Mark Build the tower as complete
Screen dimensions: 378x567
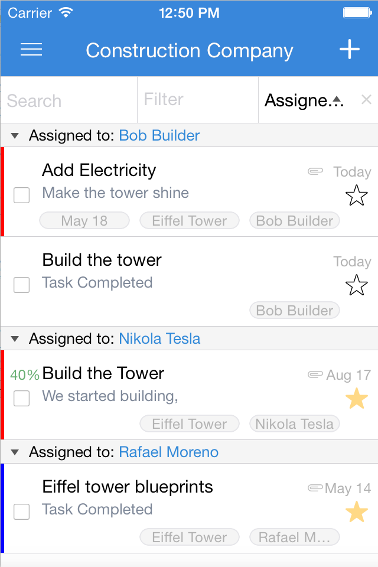point(22,285)
